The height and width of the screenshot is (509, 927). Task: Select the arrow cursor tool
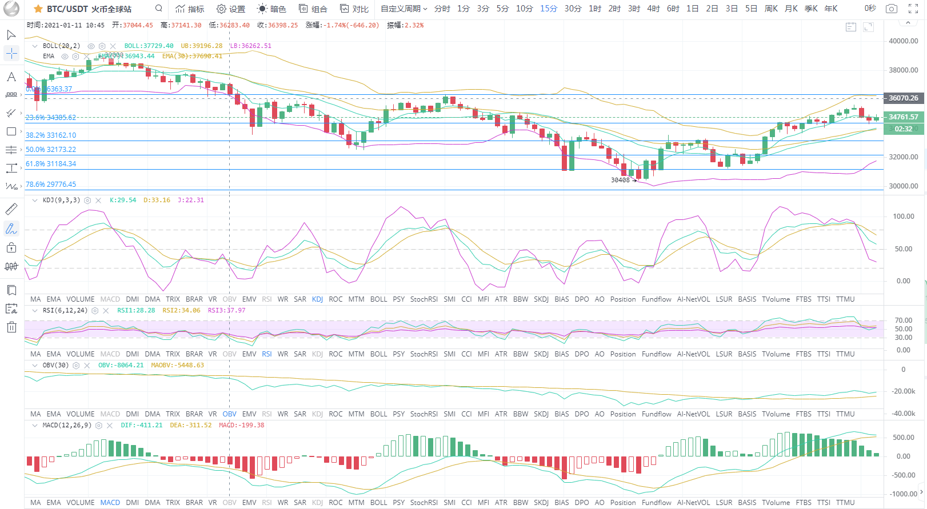tap(11, 35)
